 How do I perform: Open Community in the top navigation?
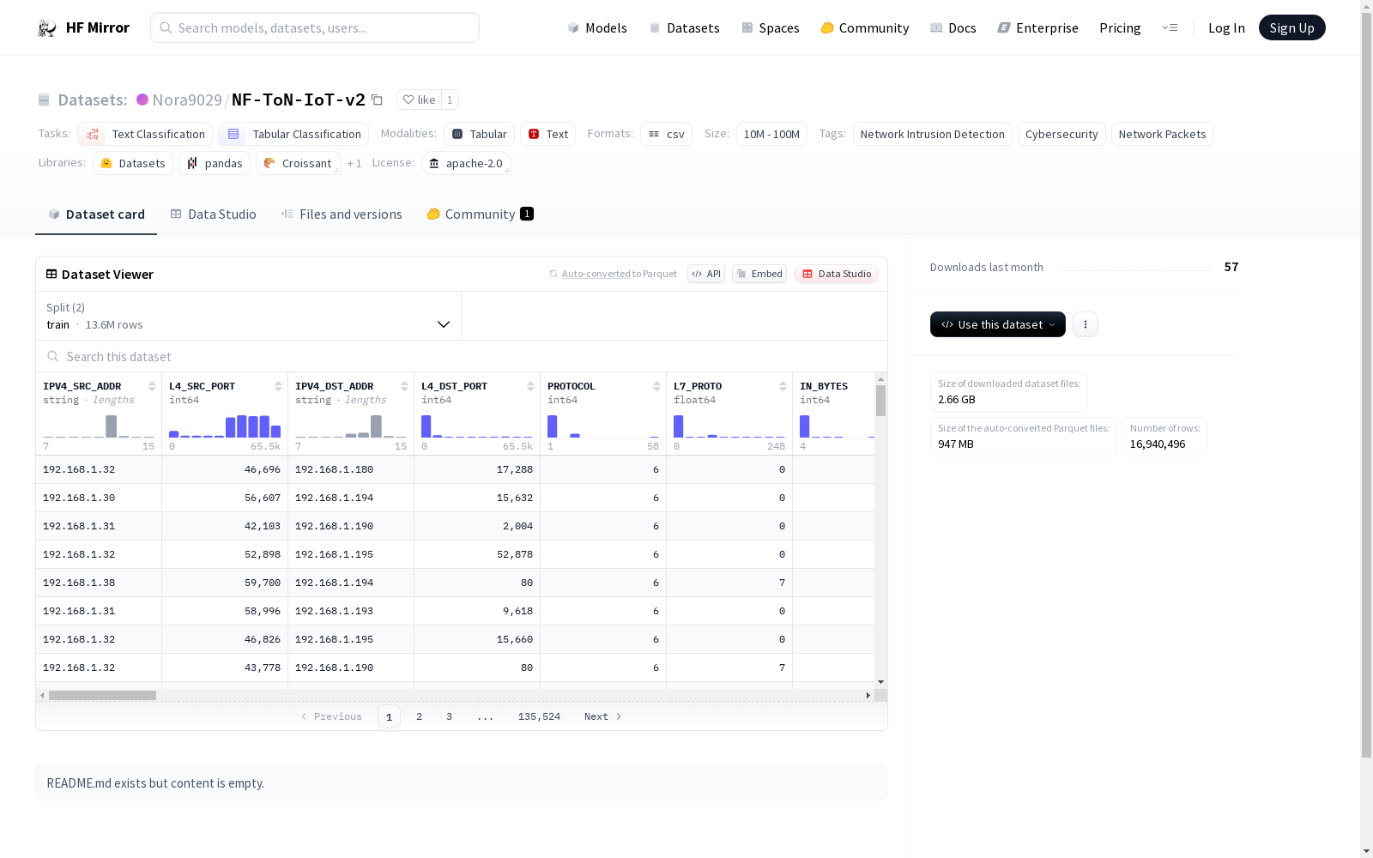(x=865, y=27)
